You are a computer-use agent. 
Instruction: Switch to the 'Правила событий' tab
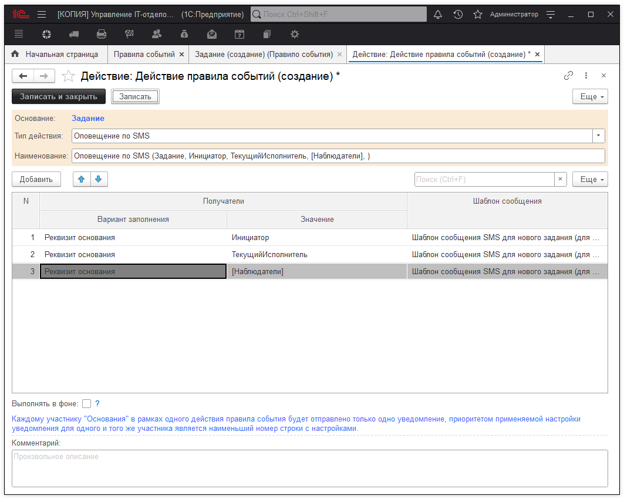144,54
